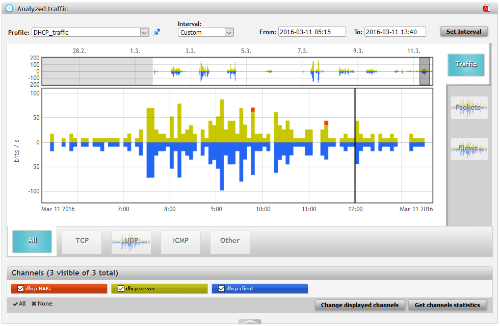The height and width of the screenshot is (326, 500).
Task: Click the clock icon in Analyzed traffic header
Action: pos(9,9)
